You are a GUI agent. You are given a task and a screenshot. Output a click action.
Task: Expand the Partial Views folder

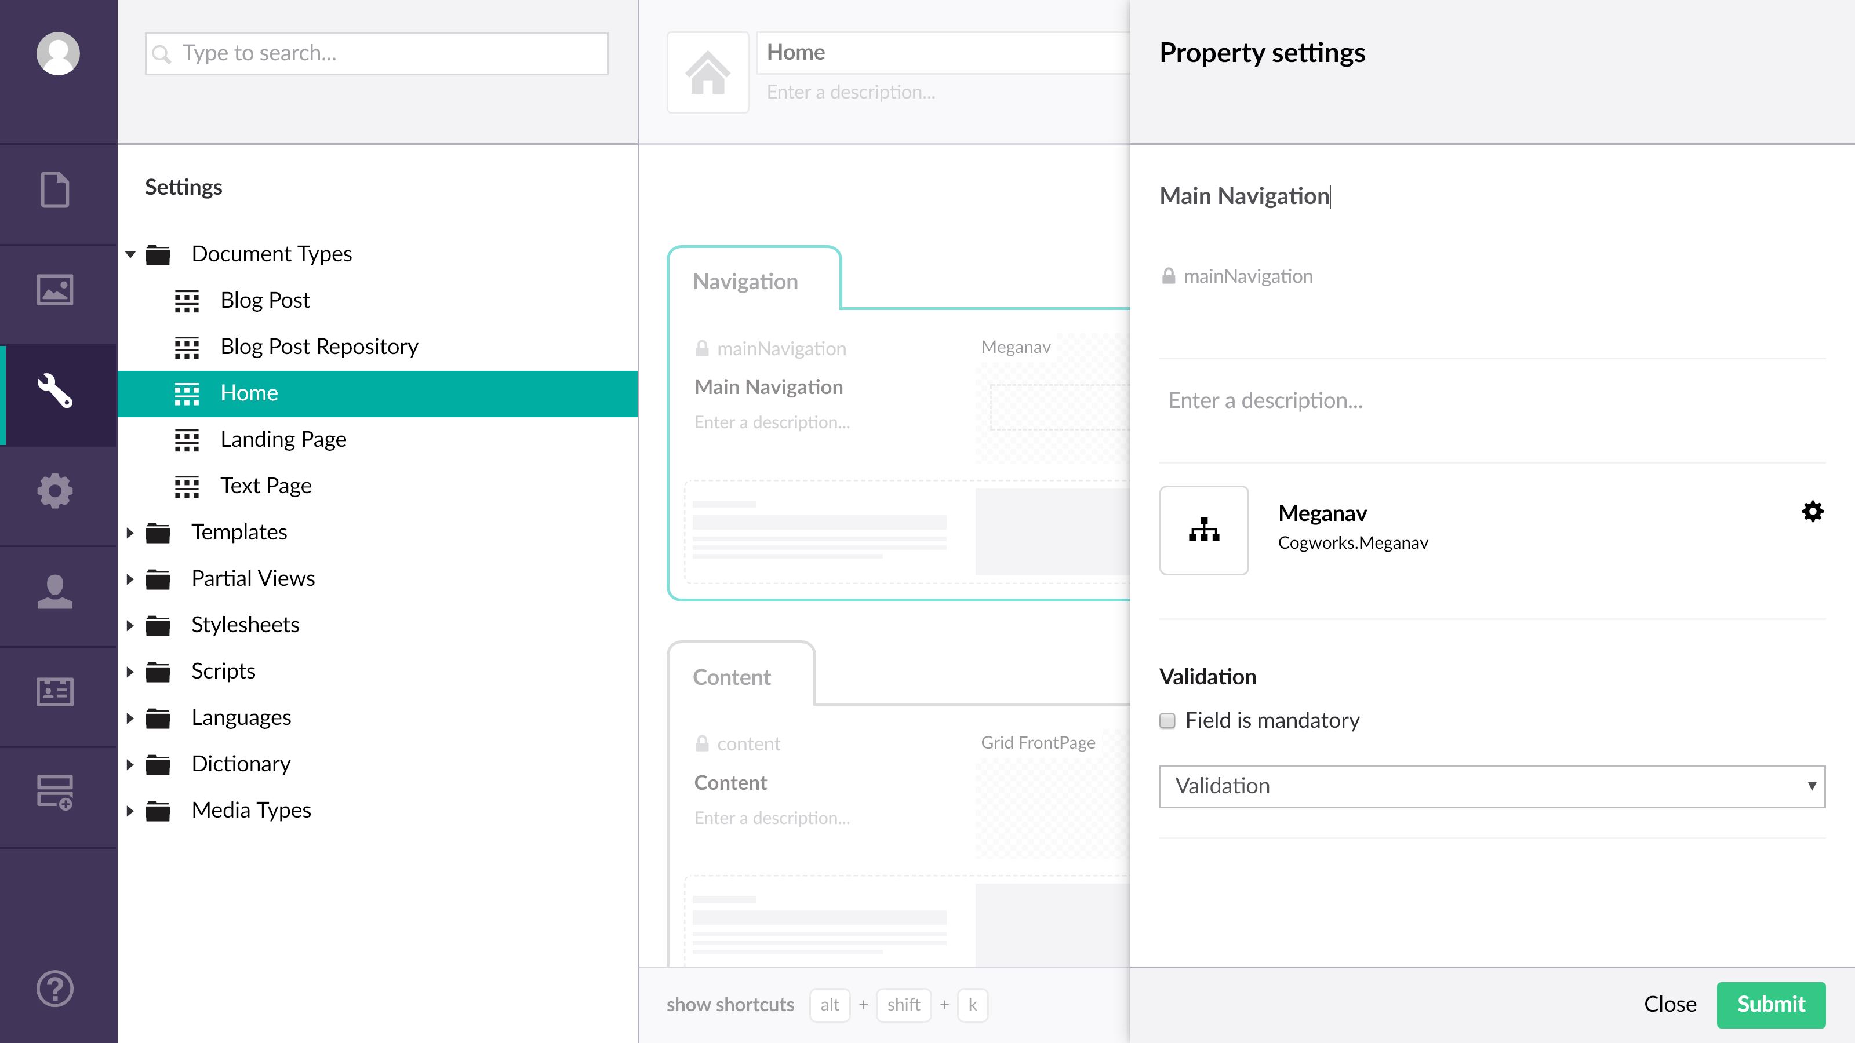(x=130, y=579)
